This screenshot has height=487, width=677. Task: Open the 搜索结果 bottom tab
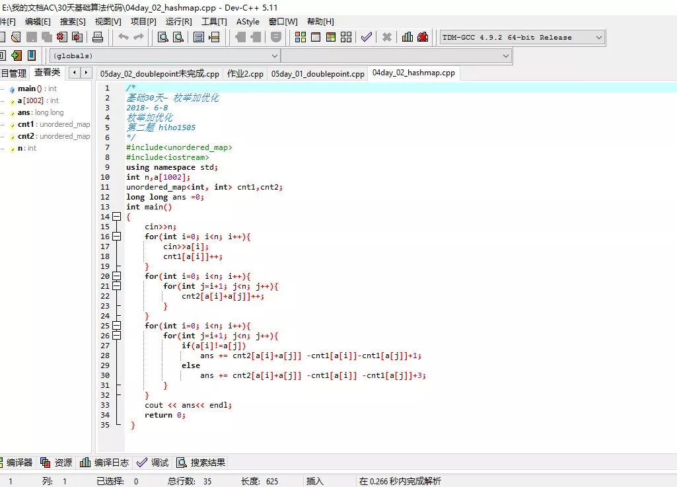click(x=201, y=463)
